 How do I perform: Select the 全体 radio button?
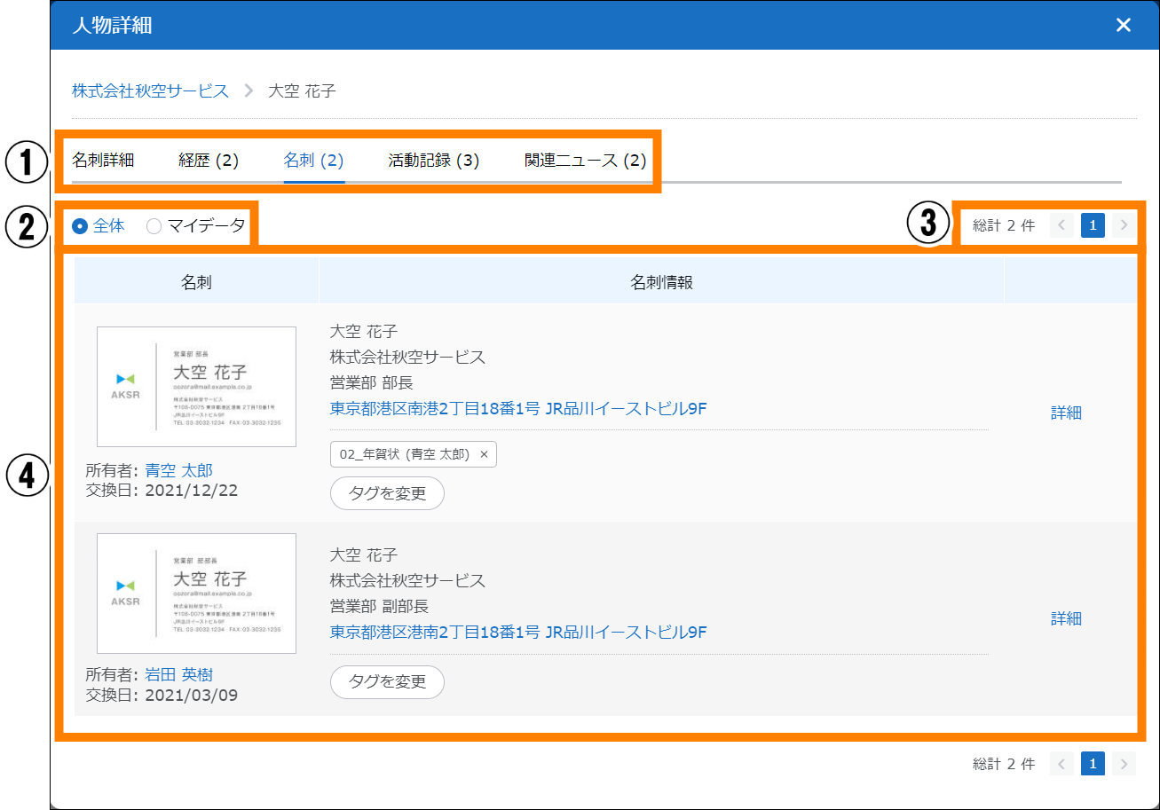click(x=80, y=226)
